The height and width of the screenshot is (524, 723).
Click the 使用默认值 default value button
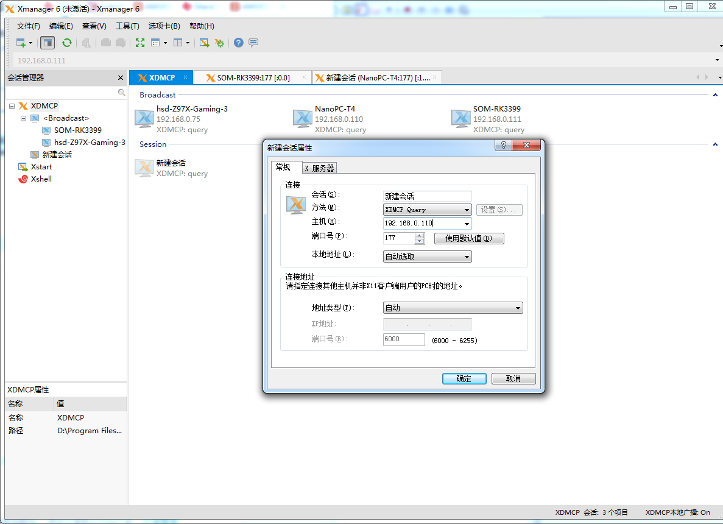point(469,238)
